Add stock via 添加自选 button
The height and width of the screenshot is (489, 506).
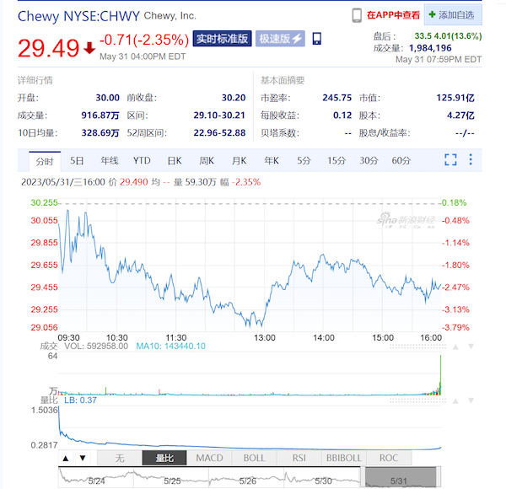pos(453,15)
